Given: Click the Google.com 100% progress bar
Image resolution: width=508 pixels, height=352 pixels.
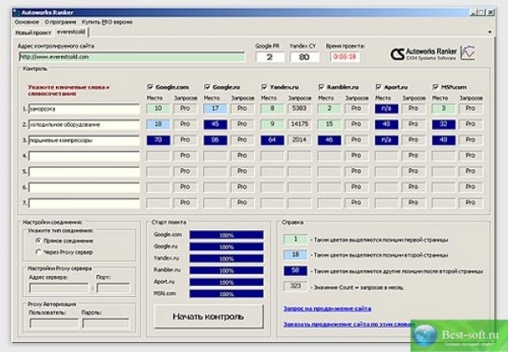Looking at the screenshot, I should click(226, 235).
